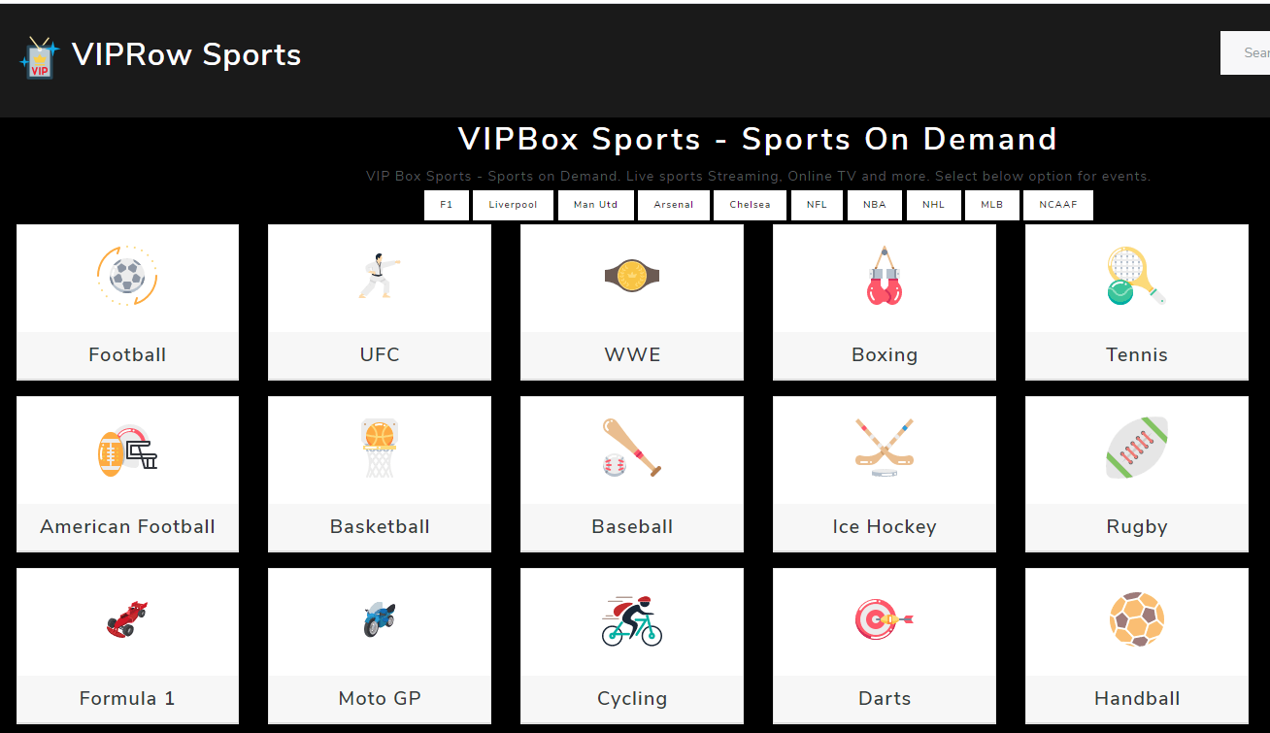This screenshot has height=733, width=1270.
Task: Click the F1 quick link button
Action: [447, 205]
